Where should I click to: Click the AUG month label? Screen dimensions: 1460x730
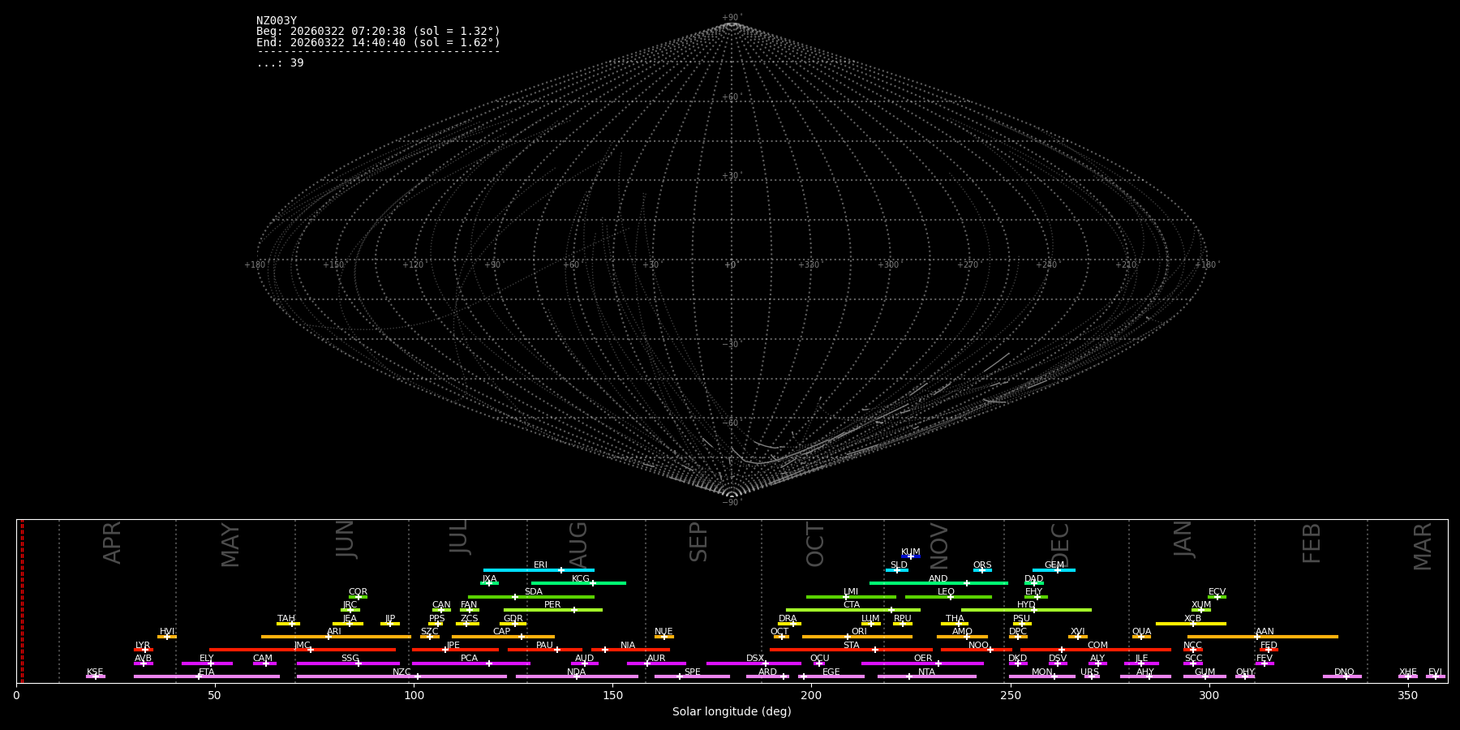click(x=578, y=544)
